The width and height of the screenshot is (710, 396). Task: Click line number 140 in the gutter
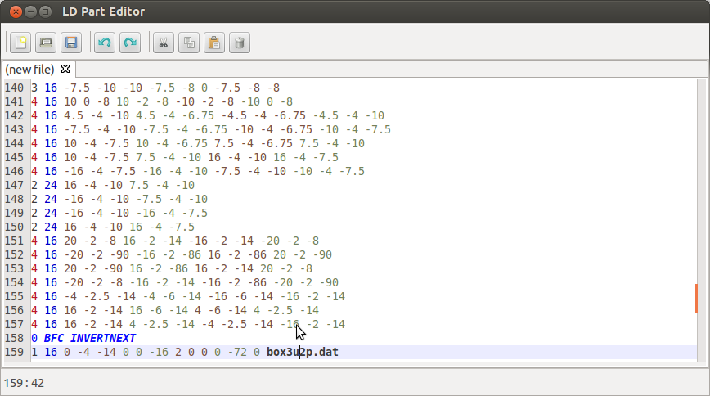click(14, 88)
